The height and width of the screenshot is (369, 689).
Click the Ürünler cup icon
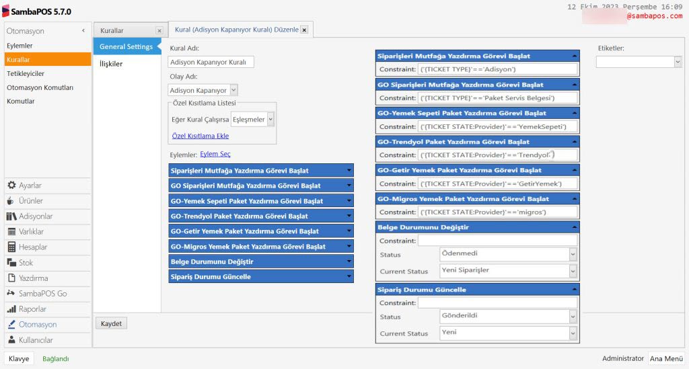pyautogui.click(x=11, y=201)
